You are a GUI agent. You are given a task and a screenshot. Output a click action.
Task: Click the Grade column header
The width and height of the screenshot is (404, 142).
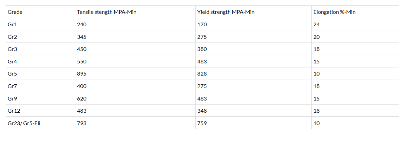(15, 12)
